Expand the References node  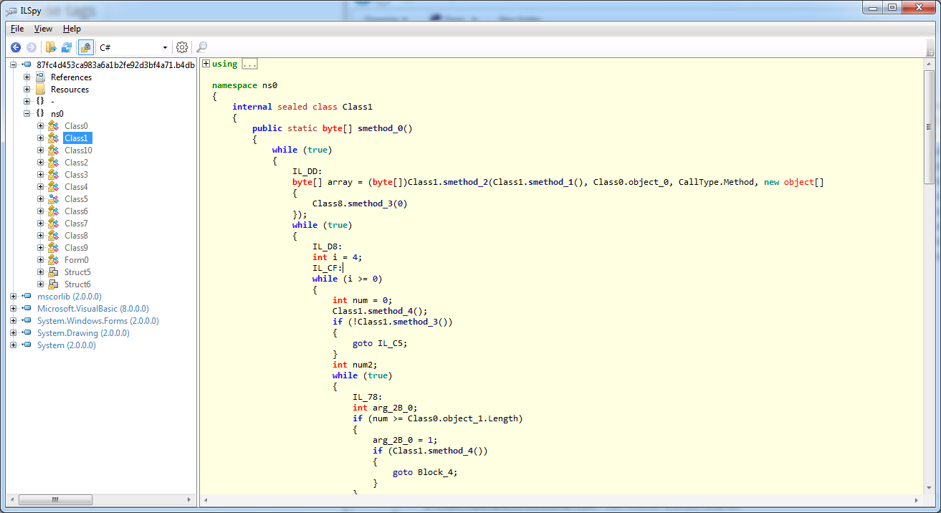(x=27, y=77)
